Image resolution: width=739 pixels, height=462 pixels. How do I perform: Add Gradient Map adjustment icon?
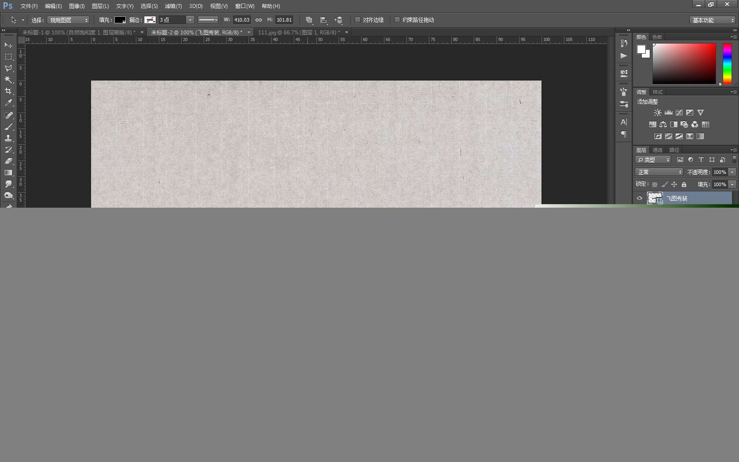tap(700, 136)
